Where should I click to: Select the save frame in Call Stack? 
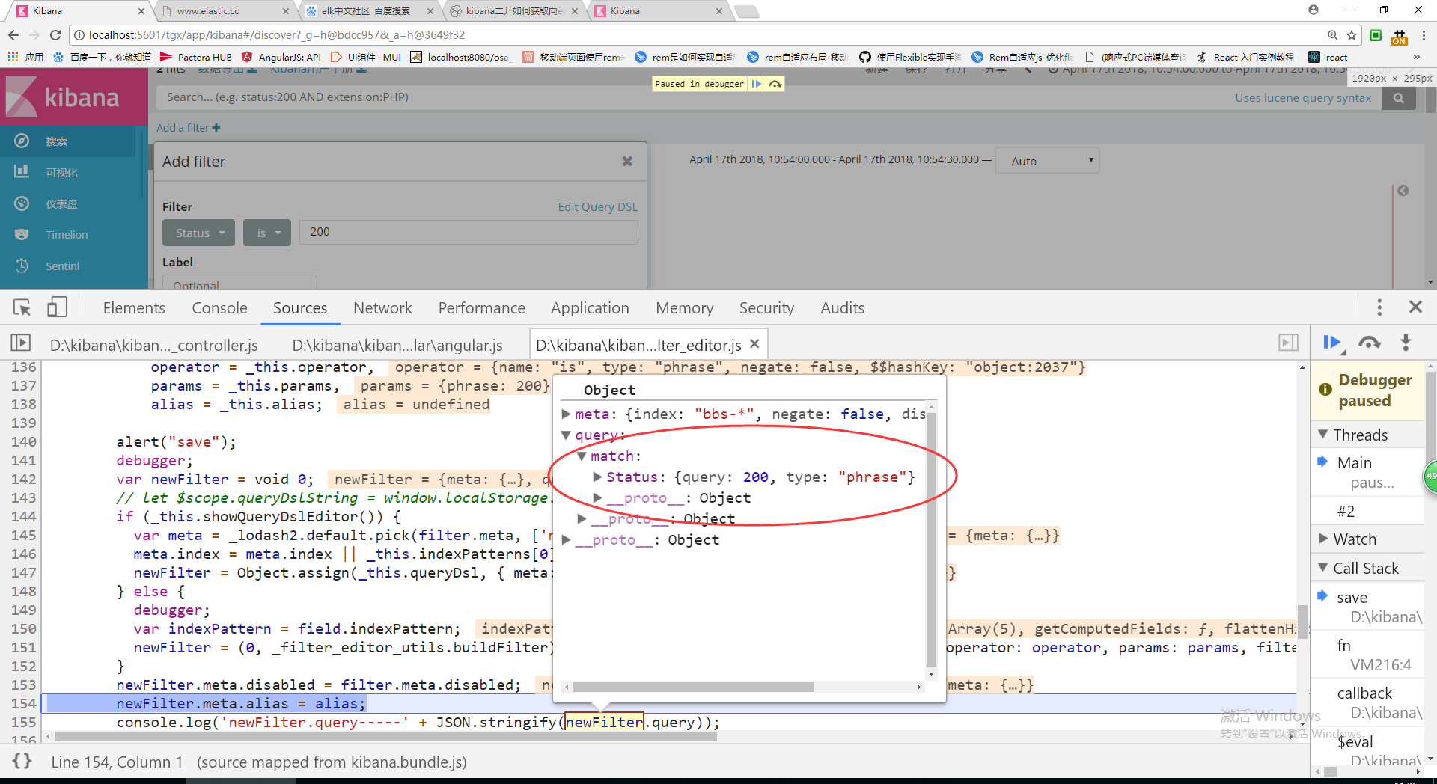(1368, 607)
